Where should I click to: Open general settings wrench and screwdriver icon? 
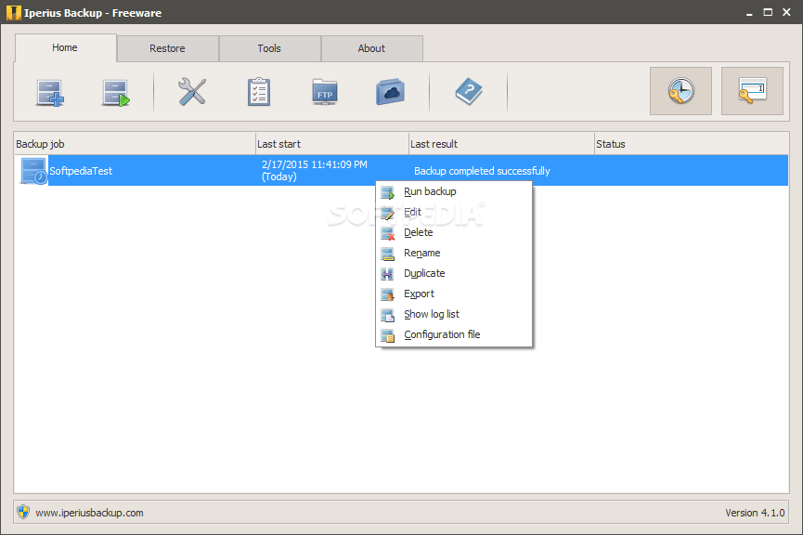[x=192, y=92]
